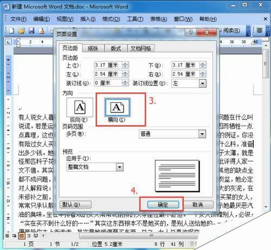Switch to Web layout view icon
The width and height of the screenshot is (271, 250).
[x=14, y=236]
